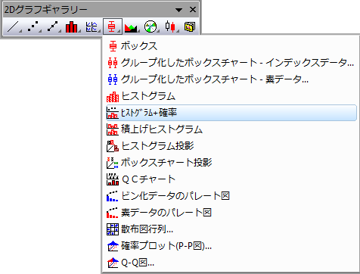Screen dimensions: 360x274
Task: Choose ボックス from the menu
Action: pyautogui.click(x=231, y=46)
